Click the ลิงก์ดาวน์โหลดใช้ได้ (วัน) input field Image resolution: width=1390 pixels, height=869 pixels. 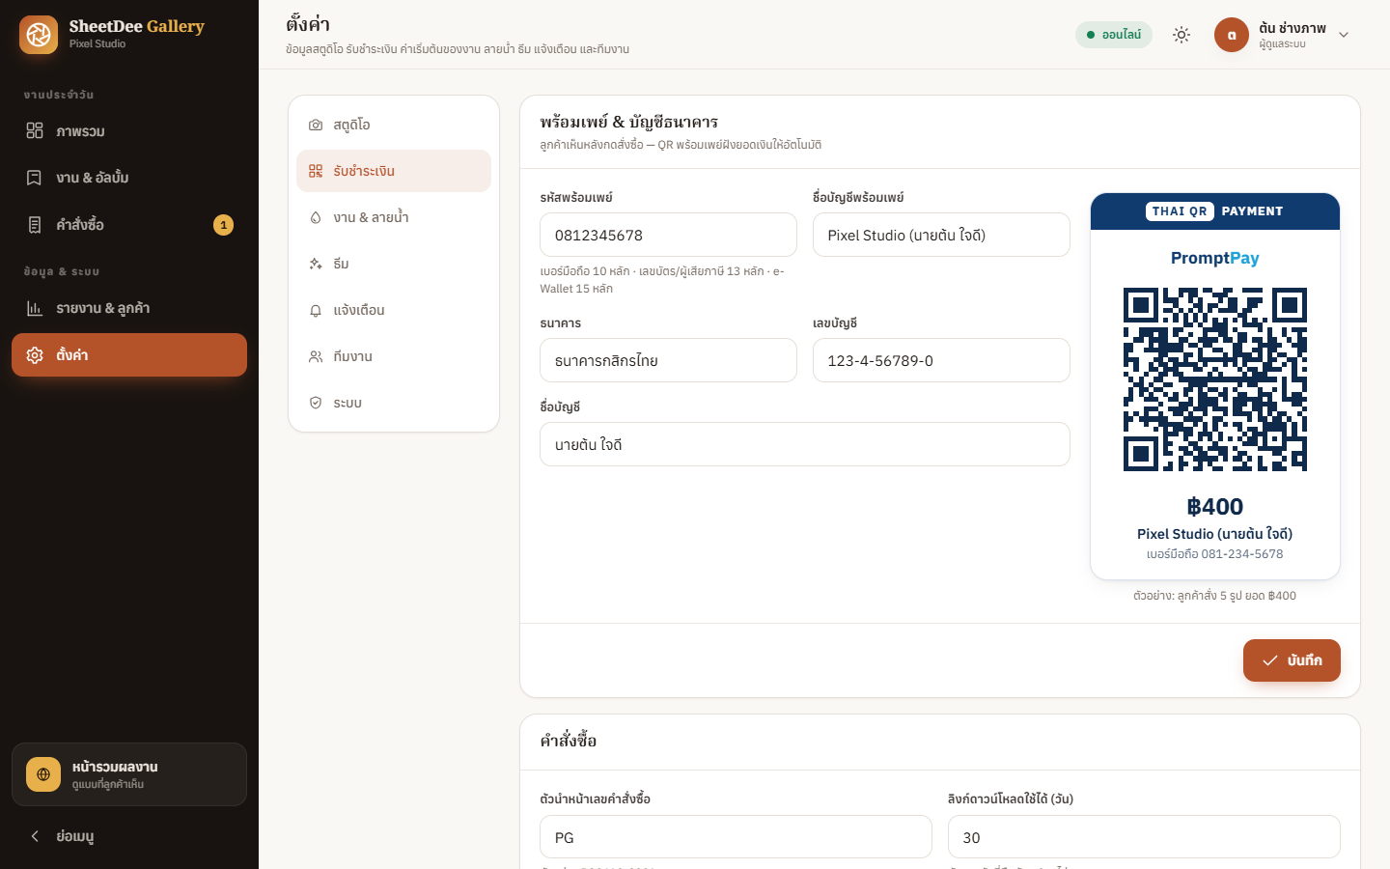1144,837
